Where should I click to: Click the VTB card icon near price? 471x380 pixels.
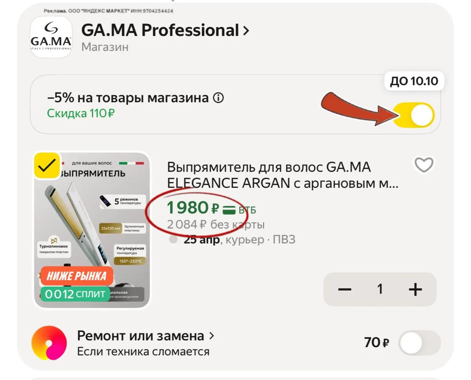[229, 210]
